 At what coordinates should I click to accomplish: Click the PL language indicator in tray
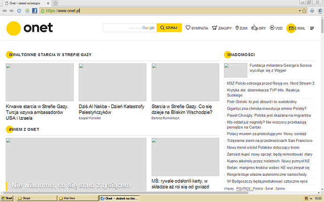tap(306, 199)
